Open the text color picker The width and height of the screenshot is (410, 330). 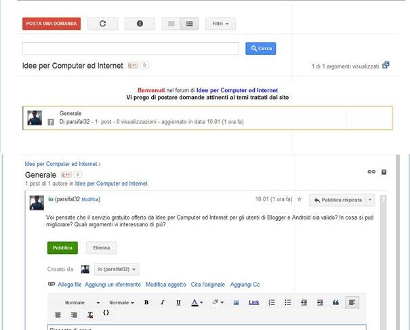coord(197,302)
